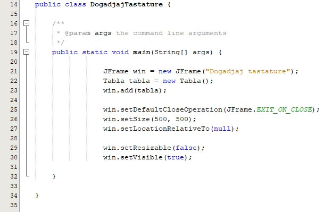Collapse the main method fold on line 19
The height and width of the screenshot is (212, 324).
[x=26, y=52]
